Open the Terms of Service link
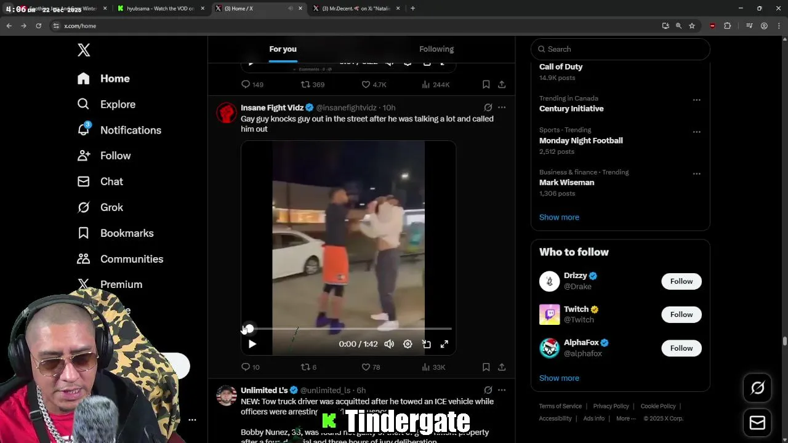Viewport: 788px width, 443px height. pos(560,406)
